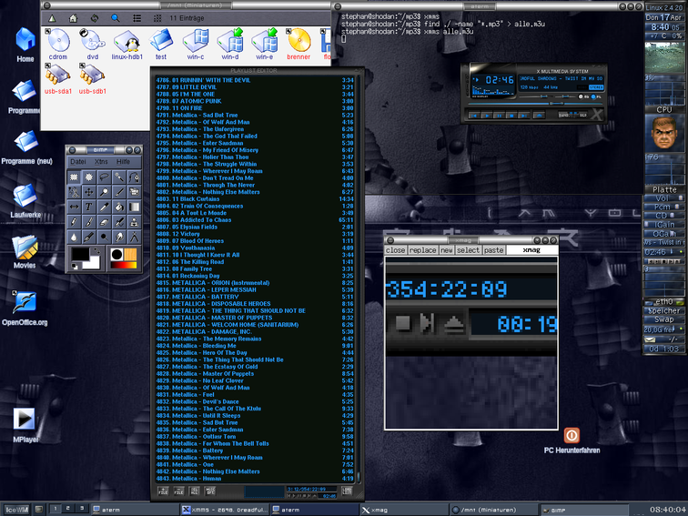The width and height of the screenshot is (688, 516).
Task: Open the Xtns menu in GIMP
Action: [101, 161]
